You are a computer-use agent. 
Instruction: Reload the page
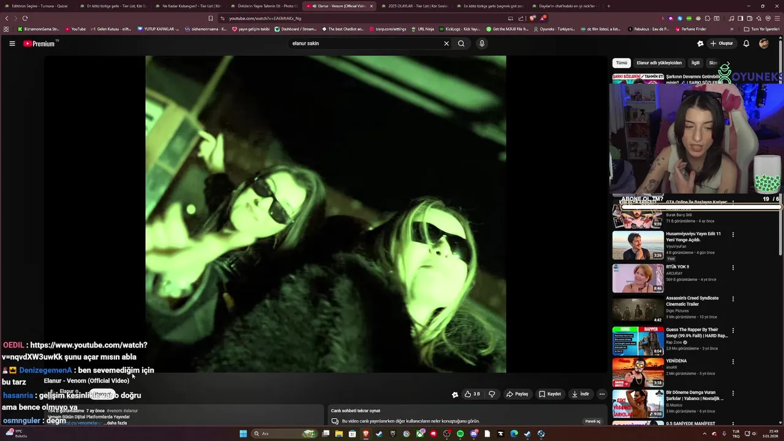(24, 18)
